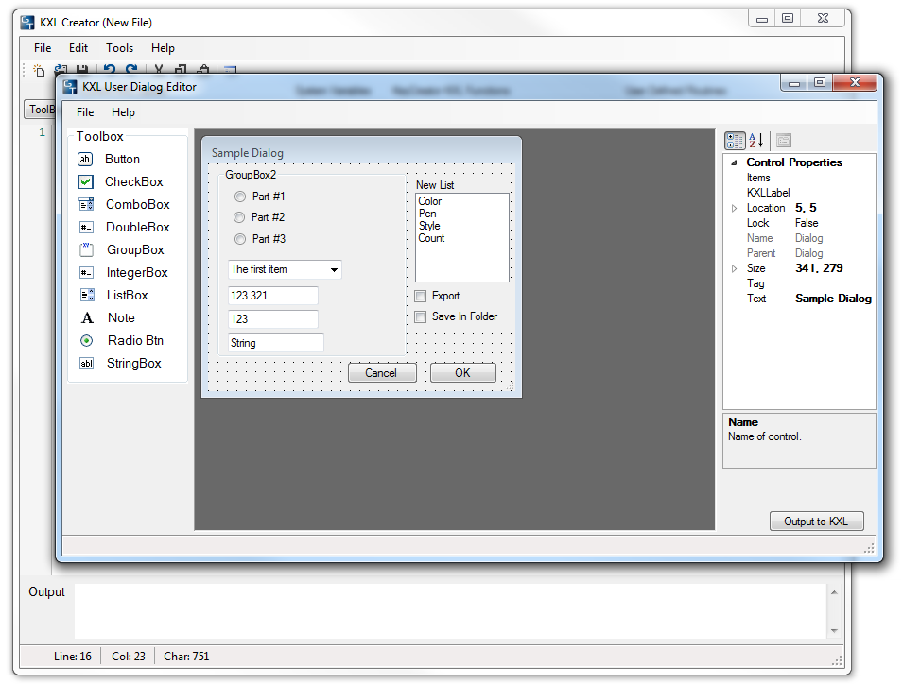Select the StringBox tool icon in Toolbox

coord(86,364)
